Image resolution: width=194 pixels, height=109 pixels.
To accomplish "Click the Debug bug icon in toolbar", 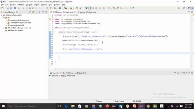I will (55, 8).
